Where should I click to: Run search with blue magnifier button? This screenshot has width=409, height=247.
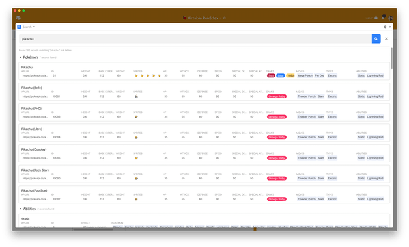pos(376,39)
